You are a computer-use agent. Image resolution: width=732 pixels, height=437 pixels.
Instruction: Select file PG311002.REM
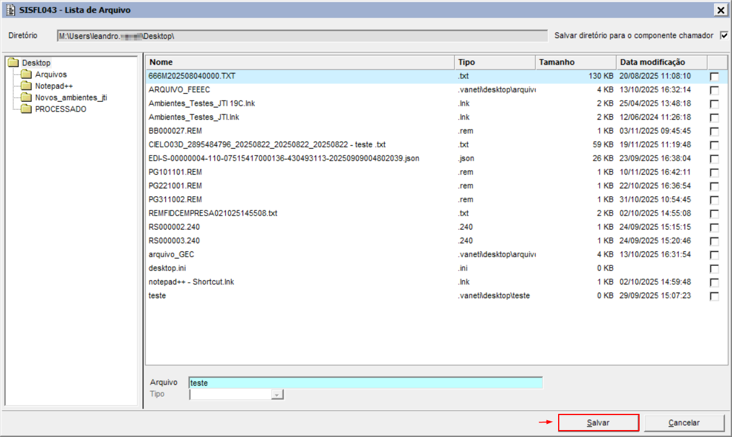click(x=175, y=199)
